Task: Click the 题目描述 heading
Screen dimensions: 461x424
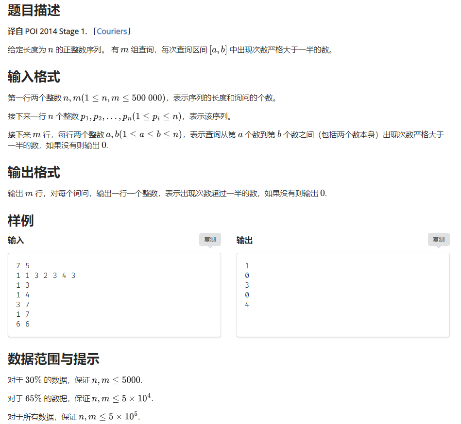Action: [33, 11]
